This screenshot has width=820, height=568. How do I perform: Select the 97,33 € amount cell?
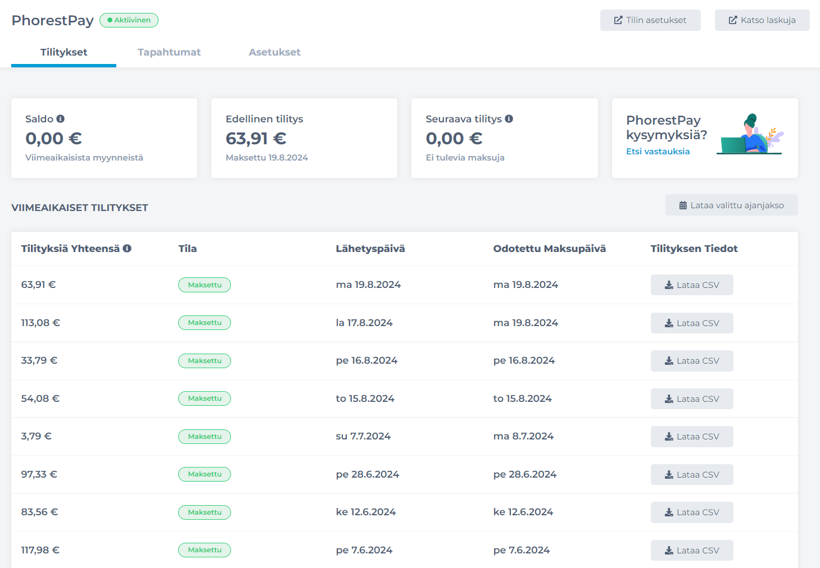pos(39,474)
